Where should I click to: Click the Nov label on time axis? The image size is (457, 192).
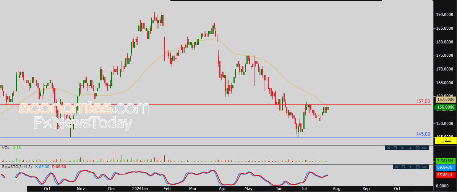[81, 189]
